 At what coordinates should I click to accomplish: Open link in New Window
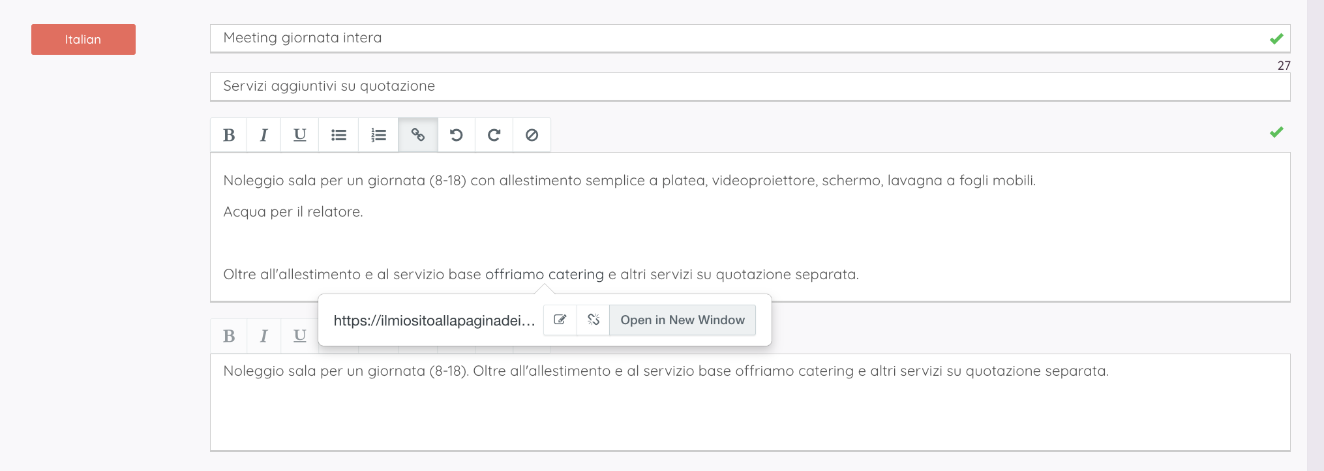click(x=682, y=320)
